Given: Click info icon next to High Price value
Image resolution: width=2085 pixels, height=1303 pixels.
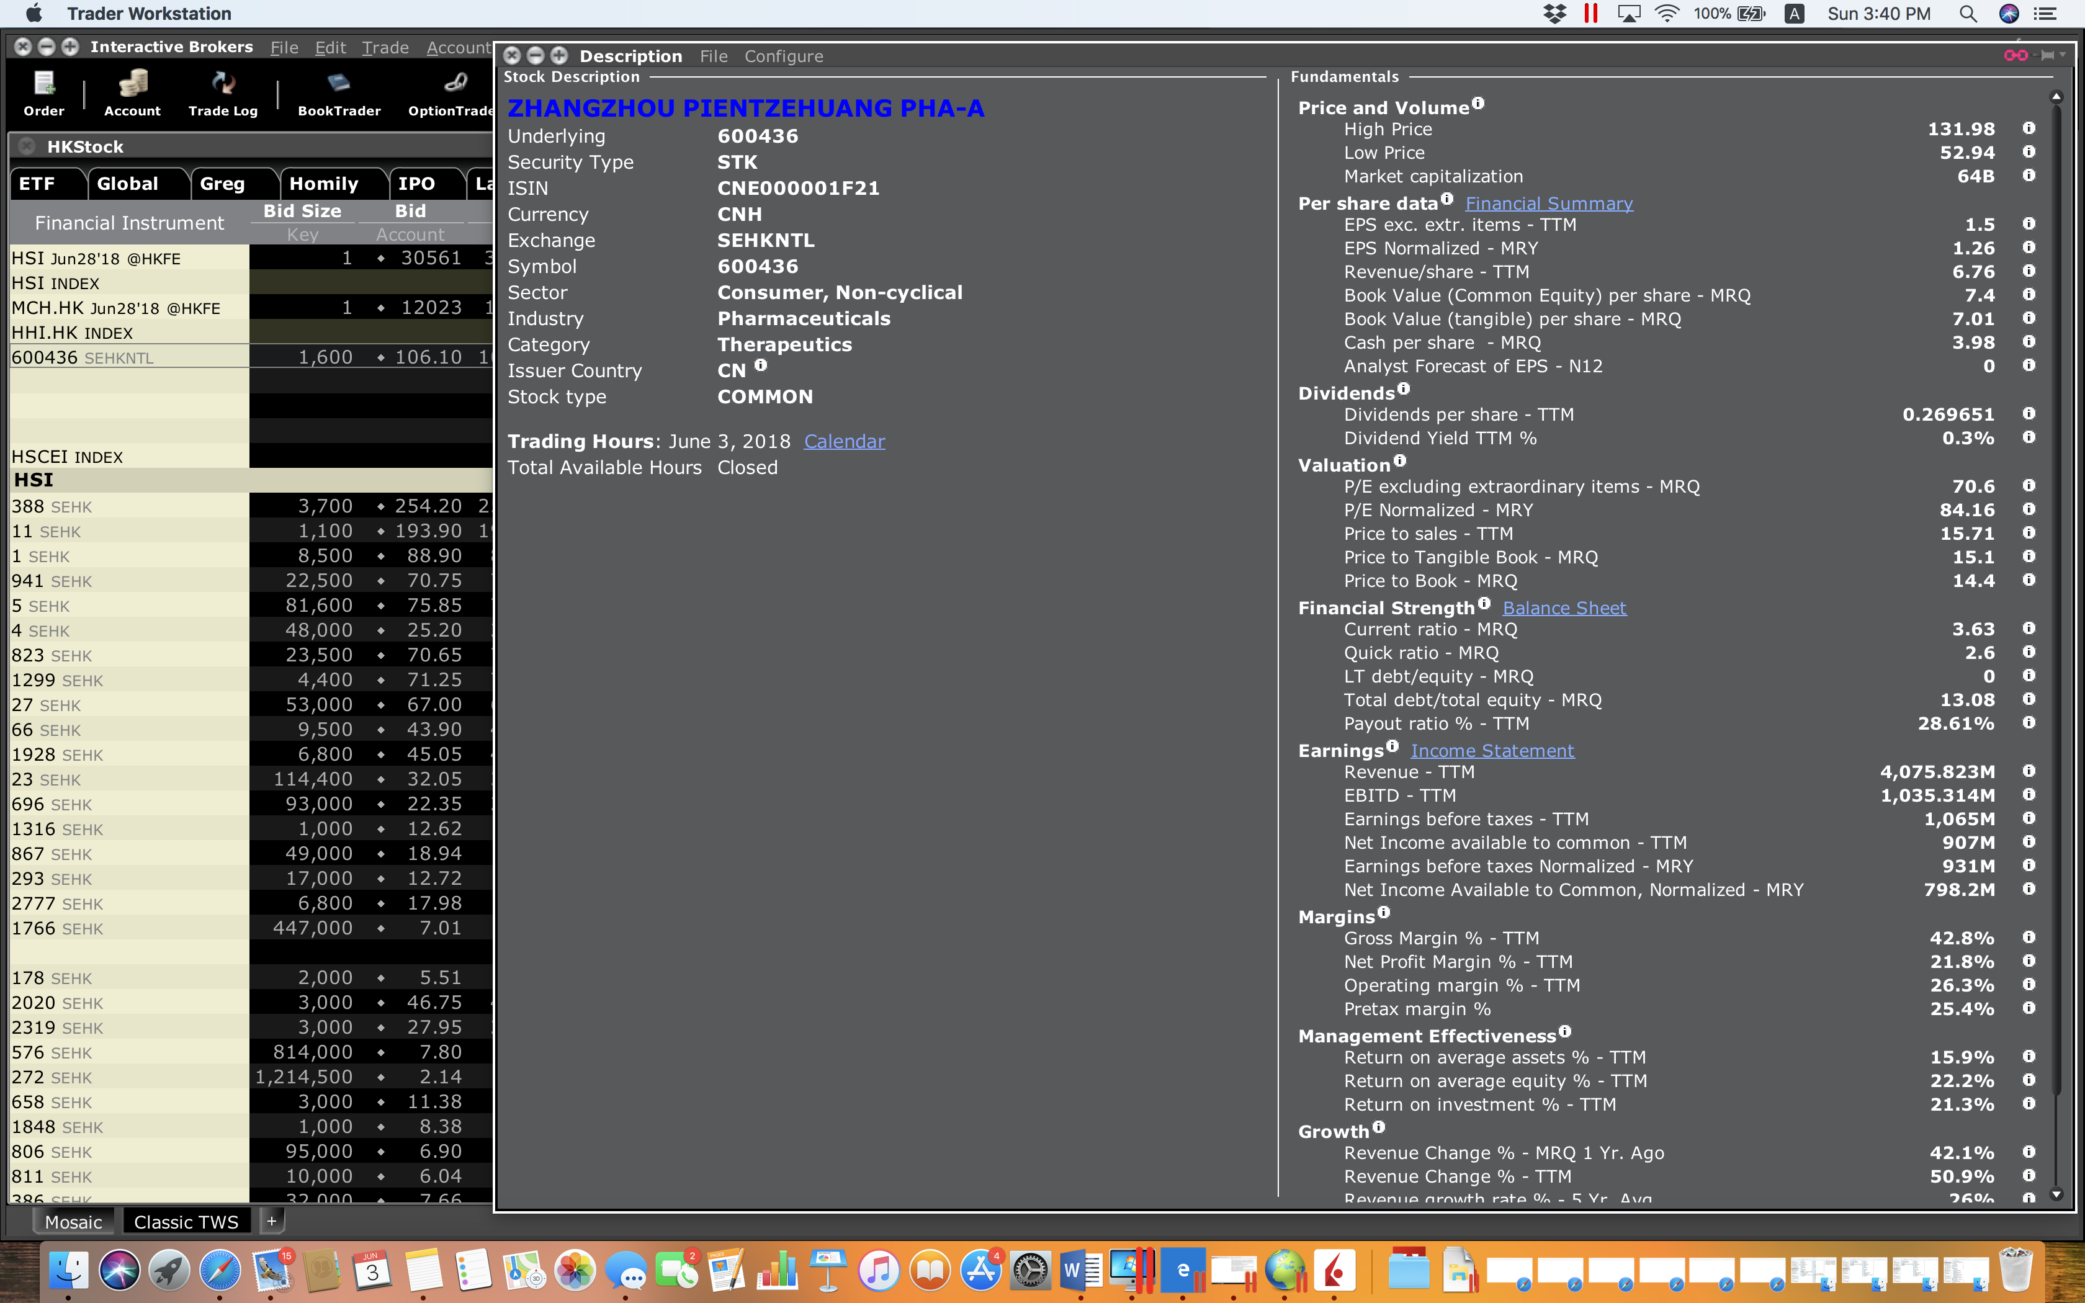Looking at the screenshot, I should (2029, 128).
